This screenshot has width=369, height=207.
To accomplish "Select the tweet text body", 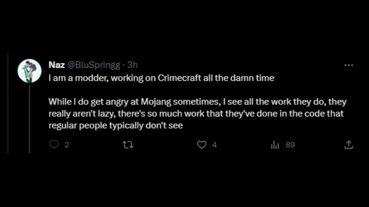I will tap(184, 101).
